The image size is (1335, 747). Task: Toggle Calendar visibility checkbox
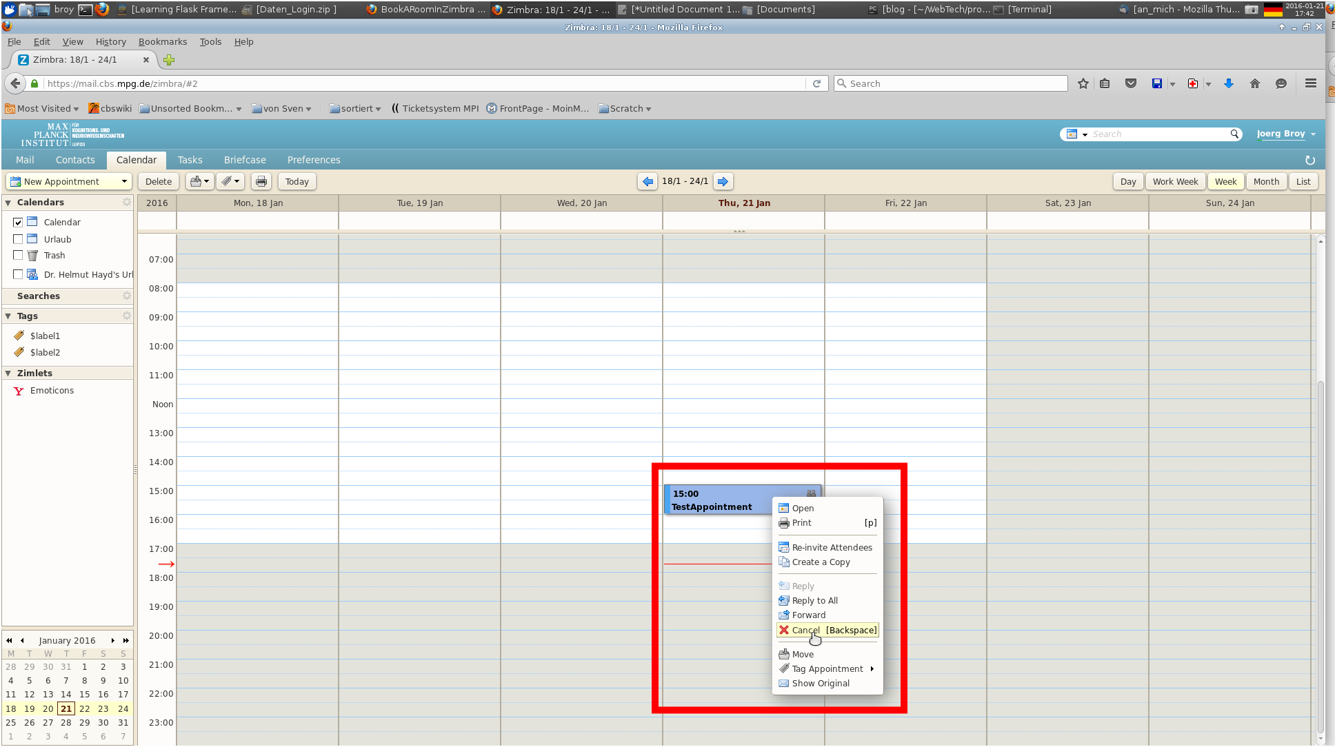(17, 222)
